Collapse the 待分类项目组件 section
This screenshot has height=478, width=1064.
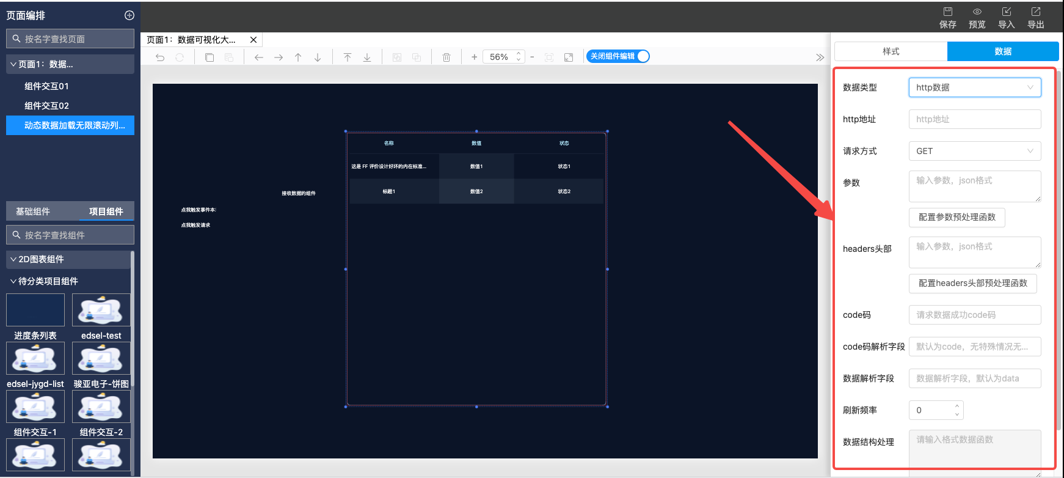pos(13,281)
